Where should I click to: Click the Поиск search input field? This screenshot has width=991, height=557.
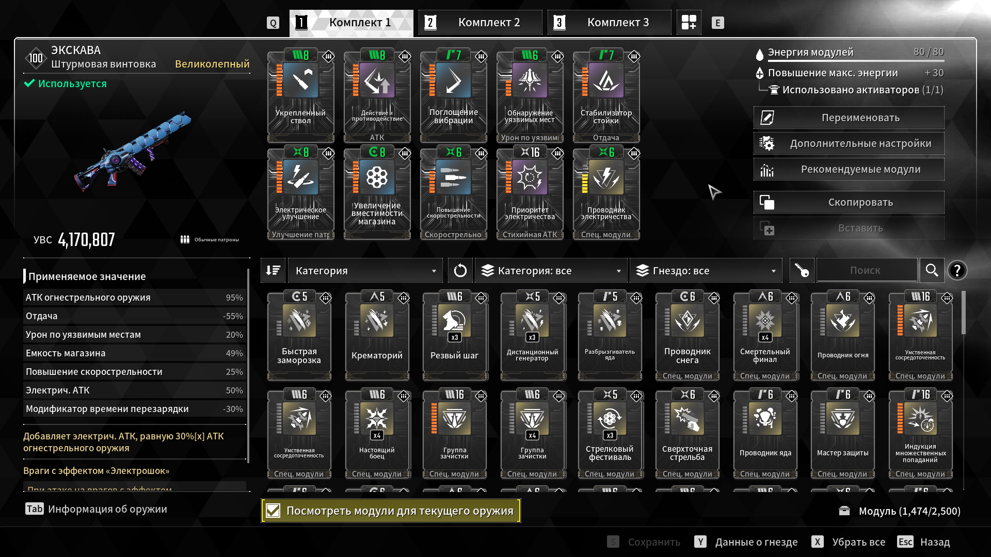[867, 270]
